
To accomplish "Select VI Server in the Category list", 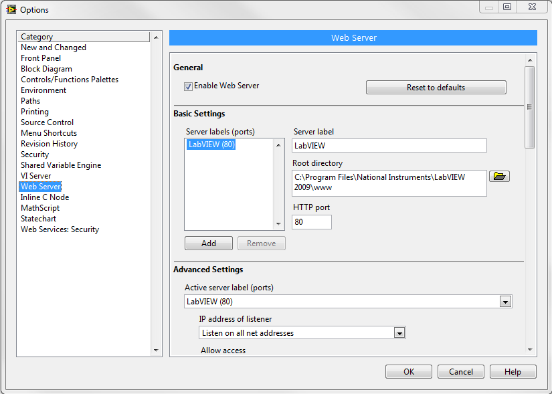I will pos(35,176).
